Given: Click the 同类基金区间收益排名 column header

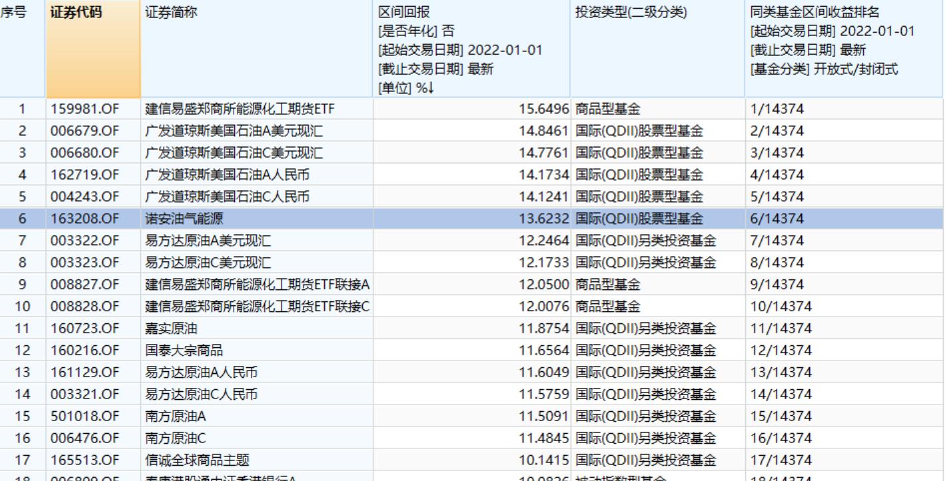Looking at the screenshot, I should 844,49.
